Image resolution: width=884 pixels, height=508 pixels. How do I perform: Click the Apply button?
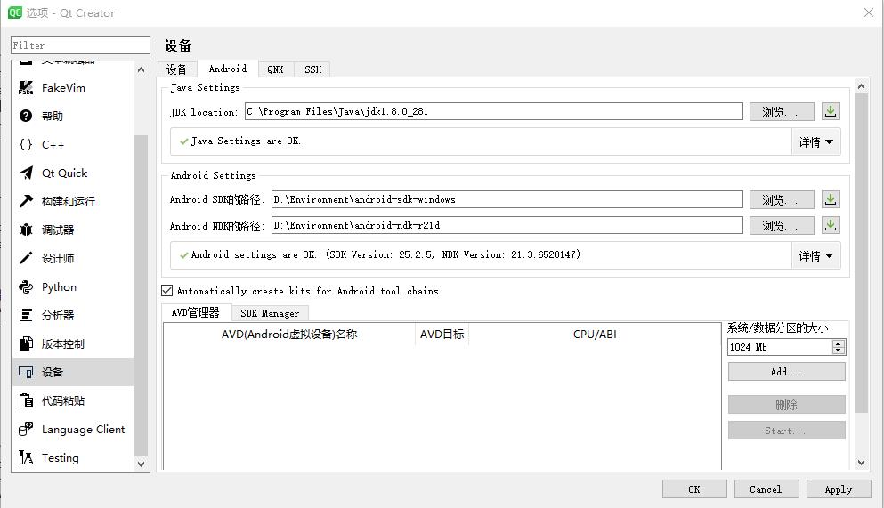[x=839, y=488]
